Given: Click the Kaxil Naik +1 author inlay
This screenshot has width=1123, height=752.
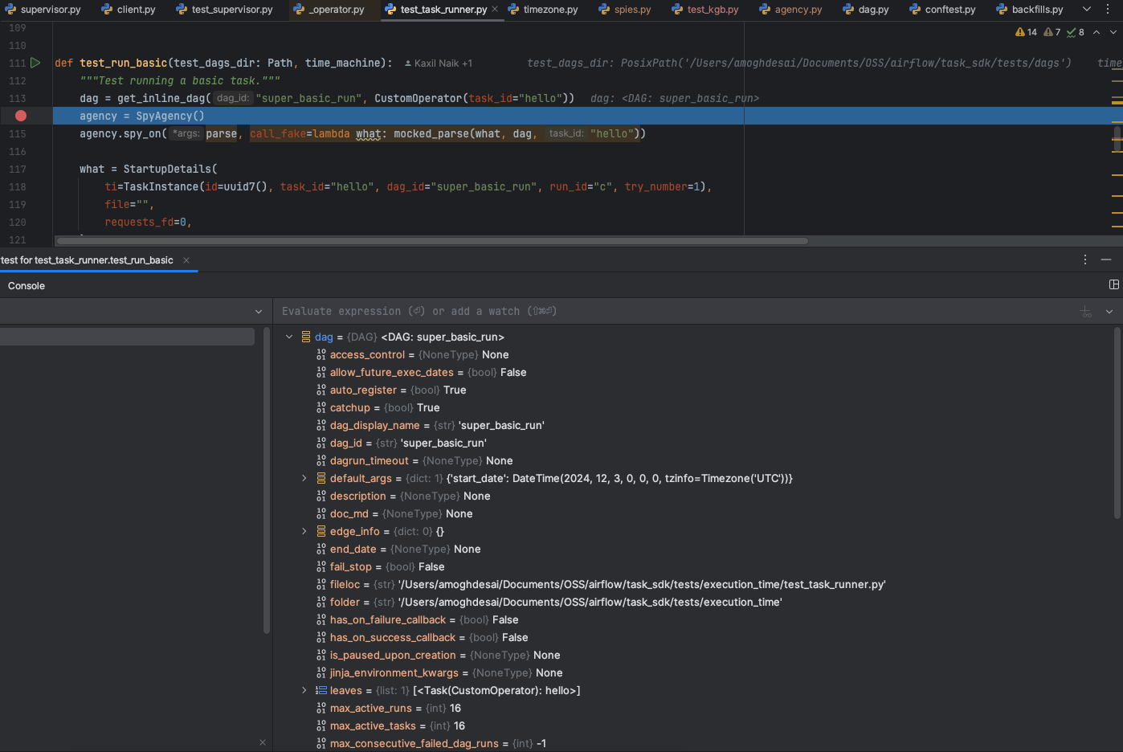Looking at the screenshot, I should click(x=439, y=63).
